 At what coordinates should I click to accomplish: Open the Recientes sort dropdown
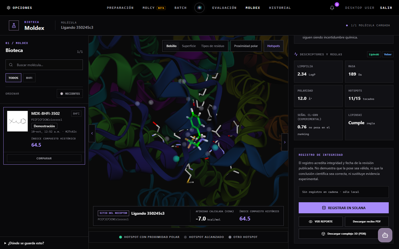[70, 94]
